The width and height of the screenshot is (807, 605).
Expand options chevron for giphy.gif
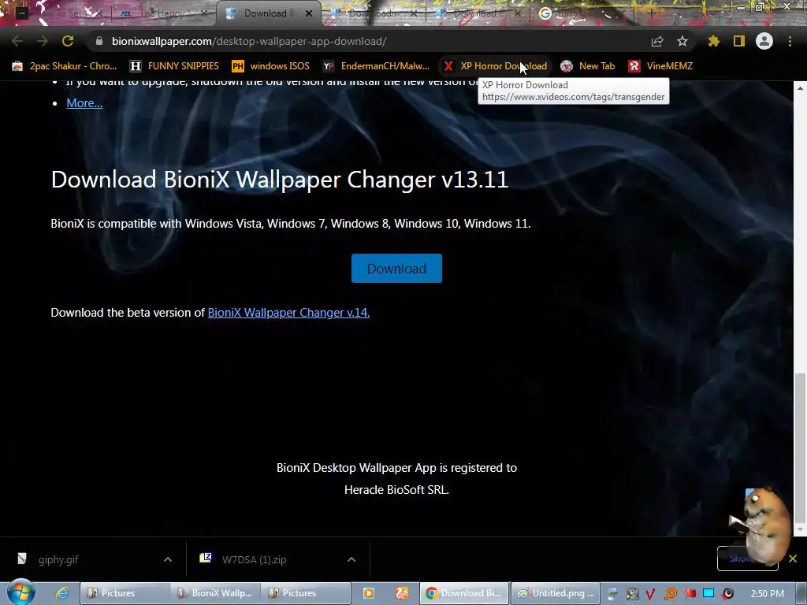click(168, 559)
